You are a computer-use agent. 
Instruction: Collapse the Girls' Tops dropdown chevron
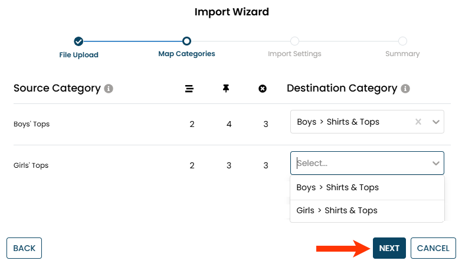pos(436,163)
